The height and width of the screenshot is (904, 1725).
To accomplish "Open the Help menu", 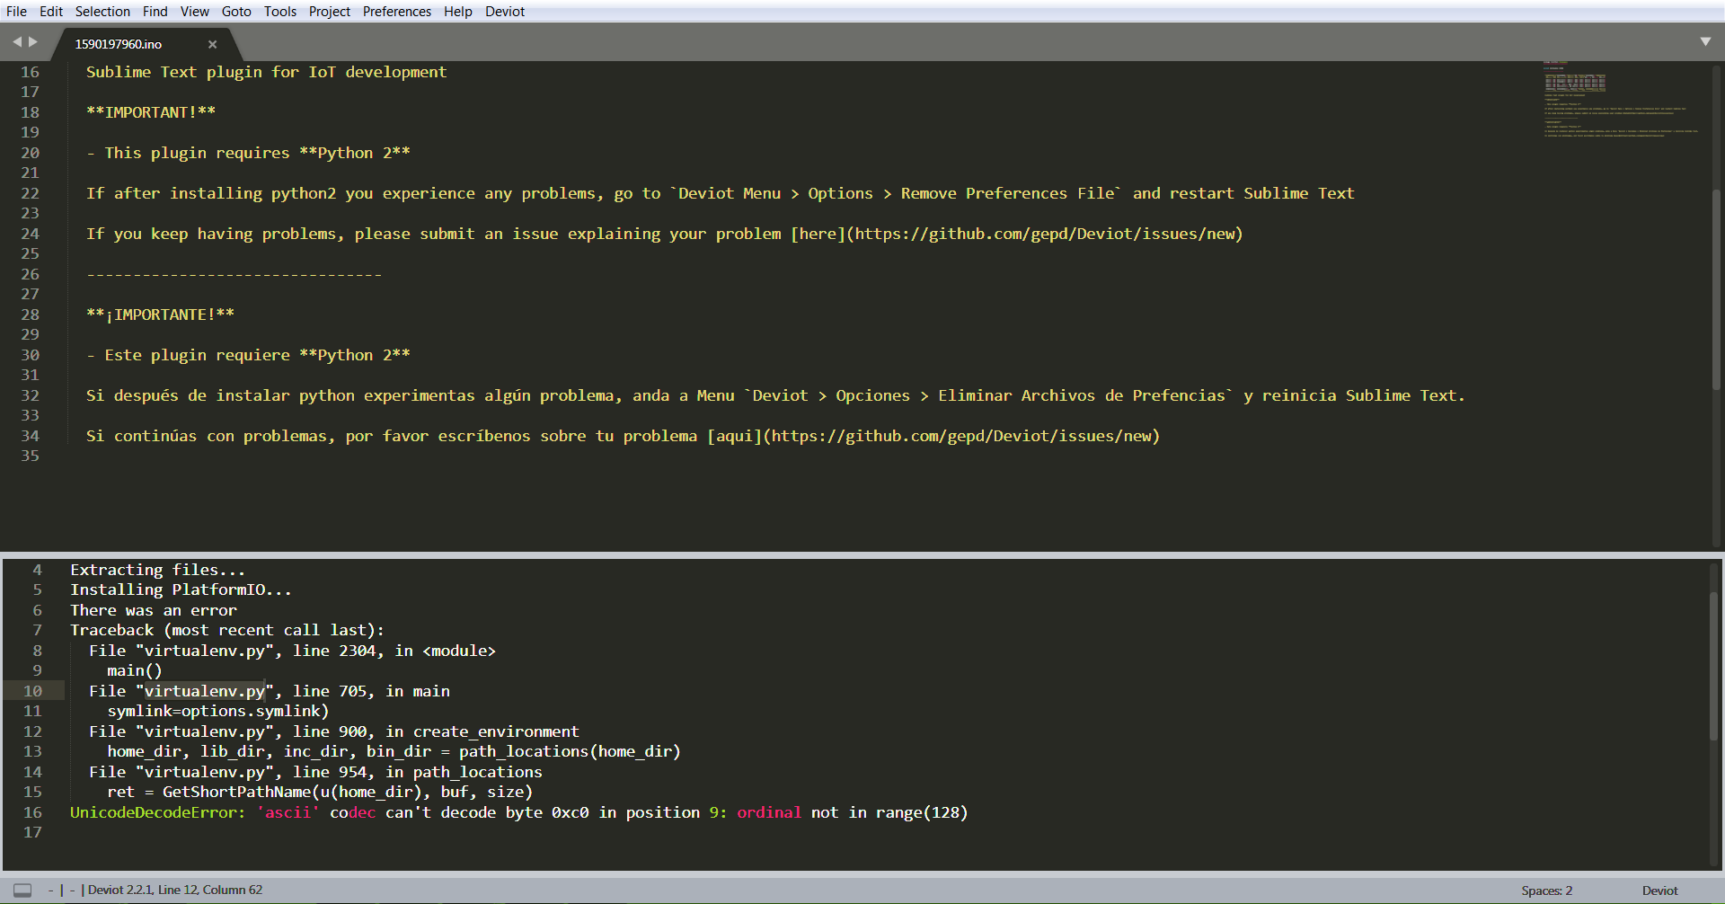I will pos(458,12).
